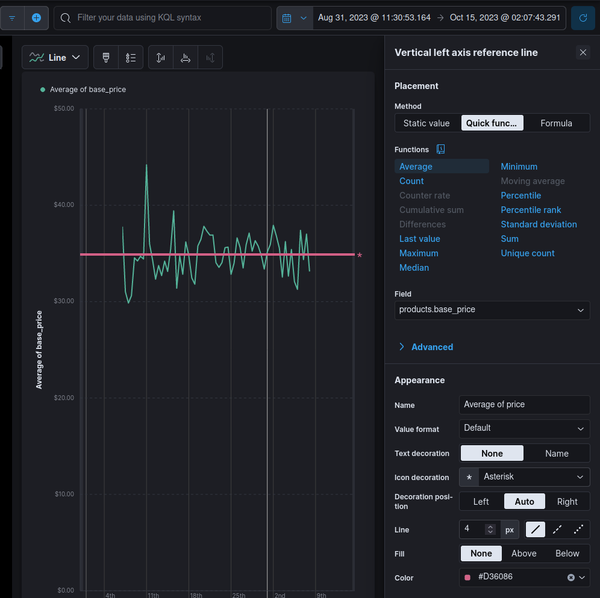Open visual options paintbrush icon
600x598 pixels.
click(106, 58)
